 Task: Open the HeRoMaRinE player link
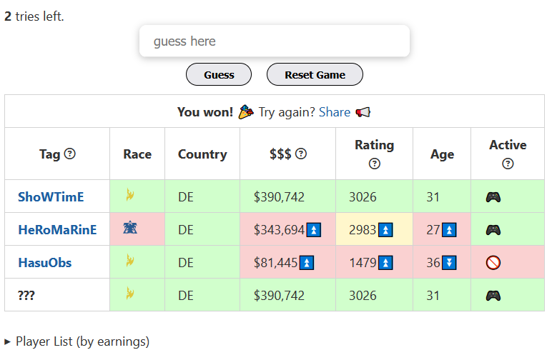57,230
